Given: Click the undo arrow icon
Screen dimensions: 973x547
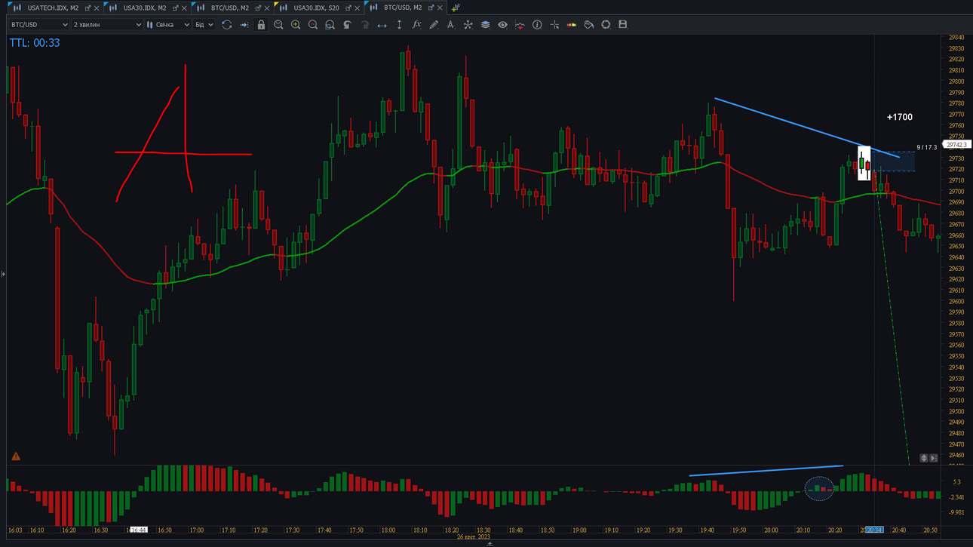Looking at the screenshot, I should coord(347,25).
